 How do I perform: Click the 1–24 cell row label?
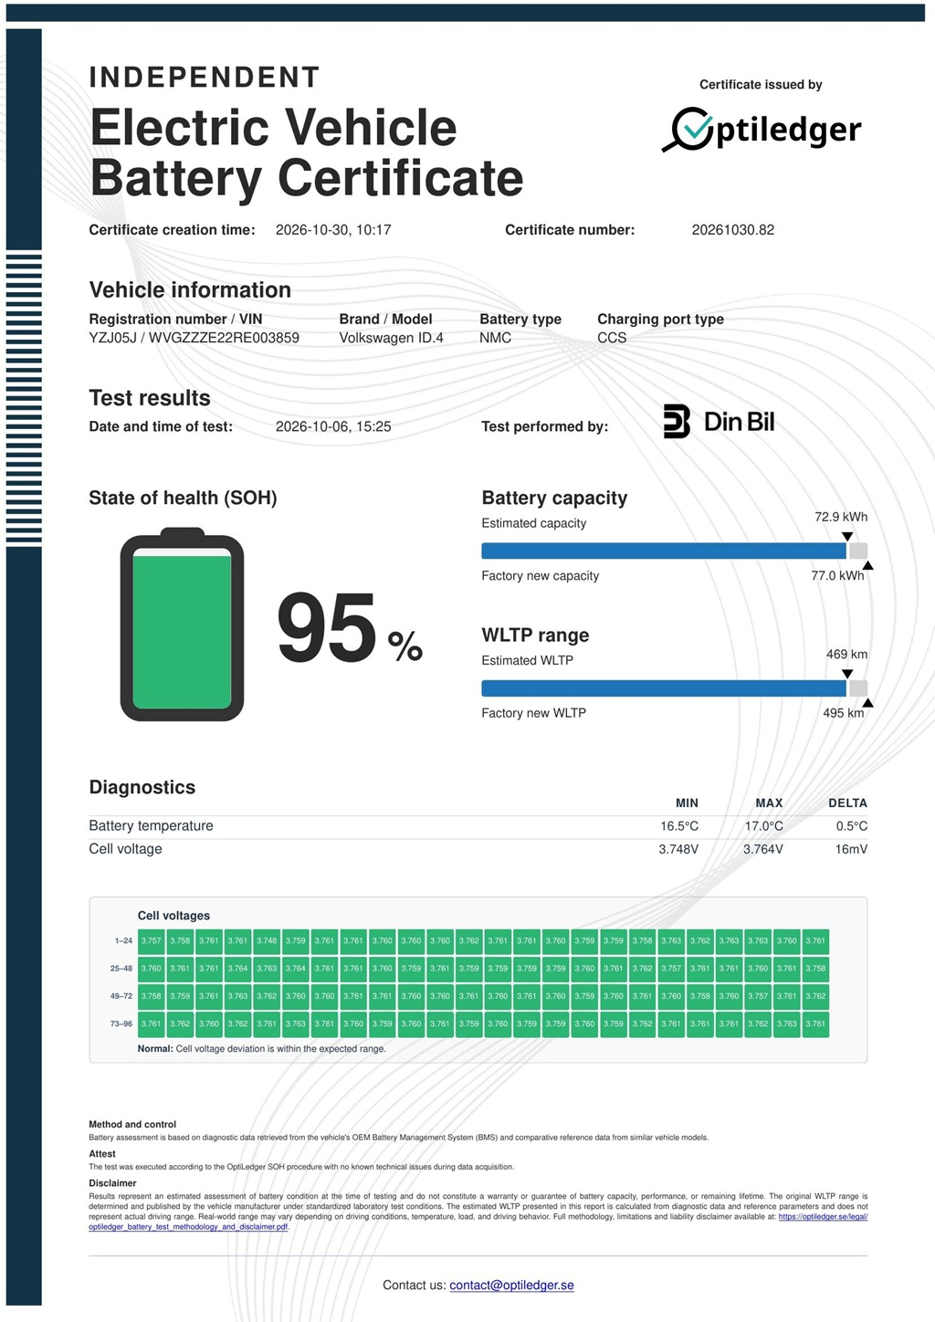[123, 940]
